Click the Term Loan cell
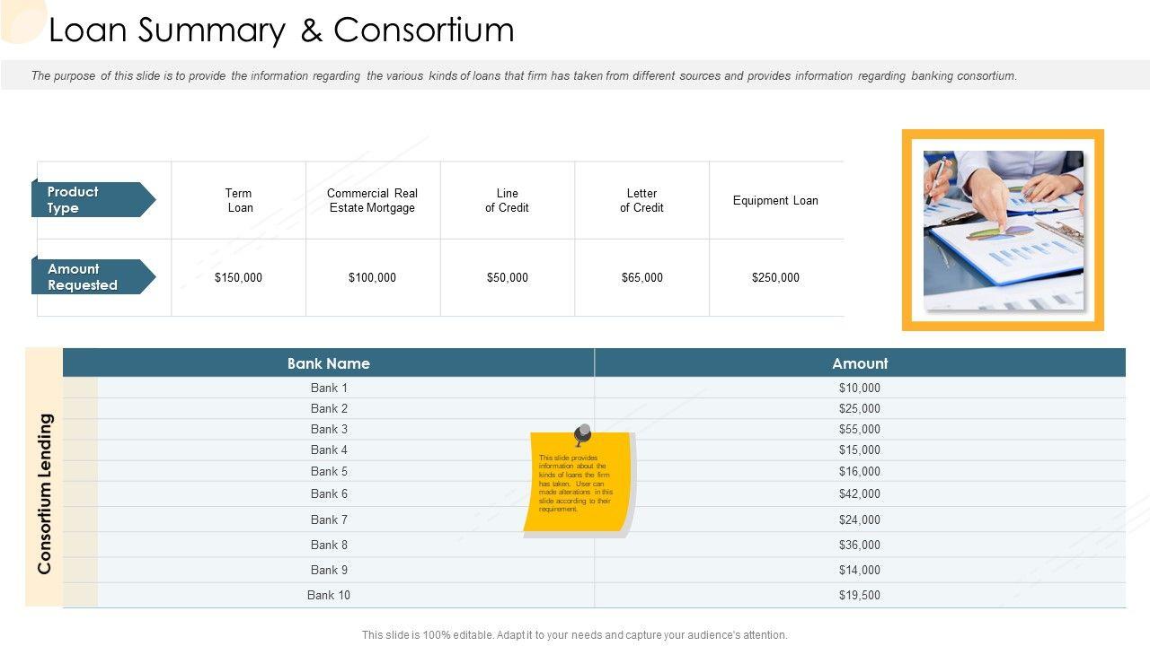This screenshot has width=1150, height=646. [x=239, y=200]
